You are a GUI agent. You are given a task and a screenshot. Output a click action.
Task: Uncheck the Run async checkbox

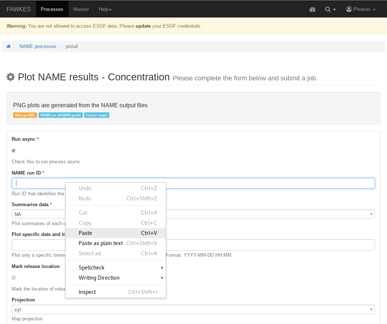[x=13, y=151]
